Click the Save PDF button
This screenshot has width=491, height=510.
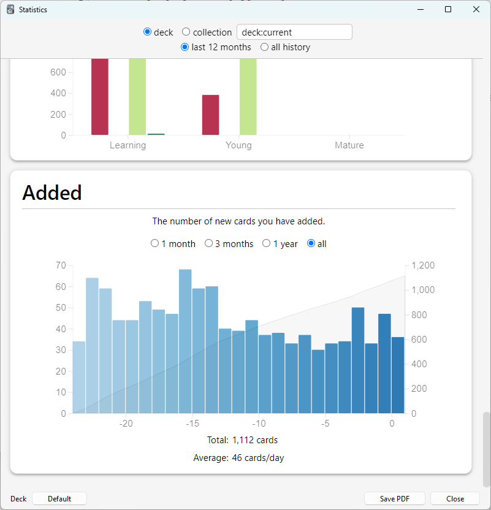pyautogui.click(x=394, y=498)
